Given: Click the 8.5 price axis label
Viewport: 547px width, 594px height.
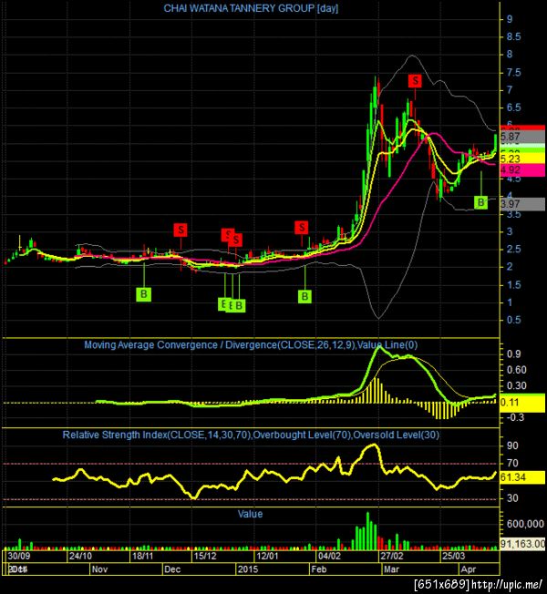Looking at the screenshot, I should point(513,36).
